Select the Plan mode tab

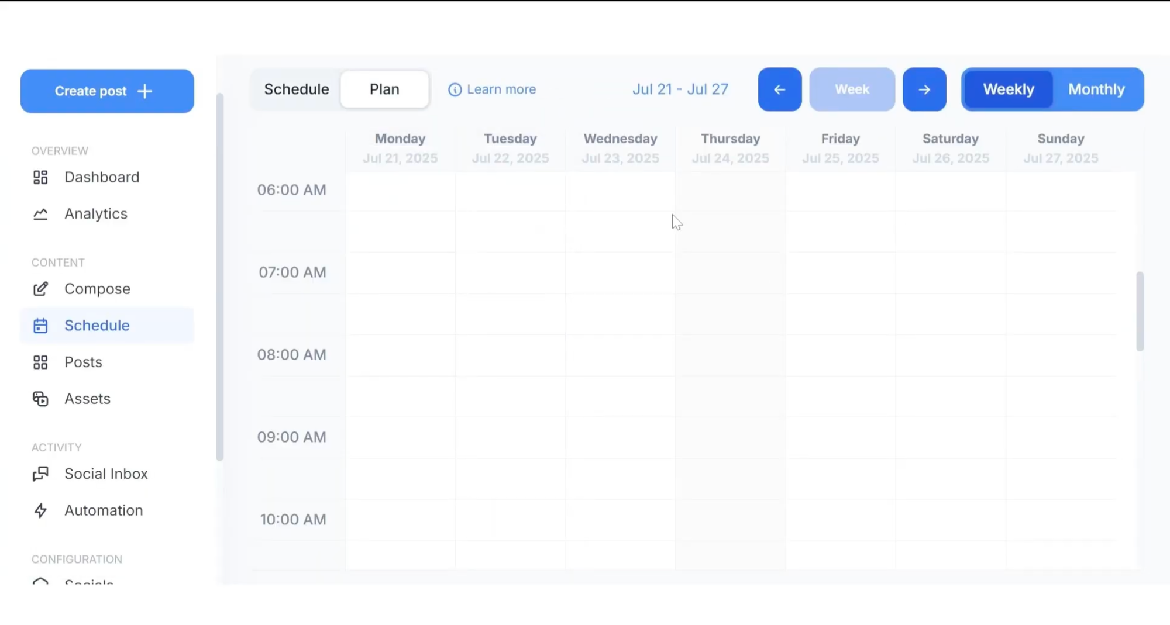click(384, 89)
